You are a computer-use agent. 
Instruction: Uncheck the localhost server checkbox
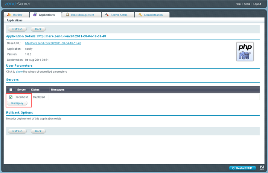[11, 97]
